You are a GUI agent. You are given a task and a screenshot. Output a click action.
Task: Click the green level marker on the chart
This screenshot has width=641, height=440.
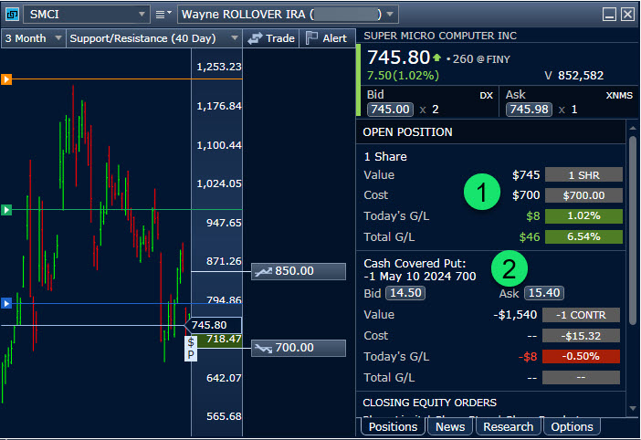(x=6, y=210)
